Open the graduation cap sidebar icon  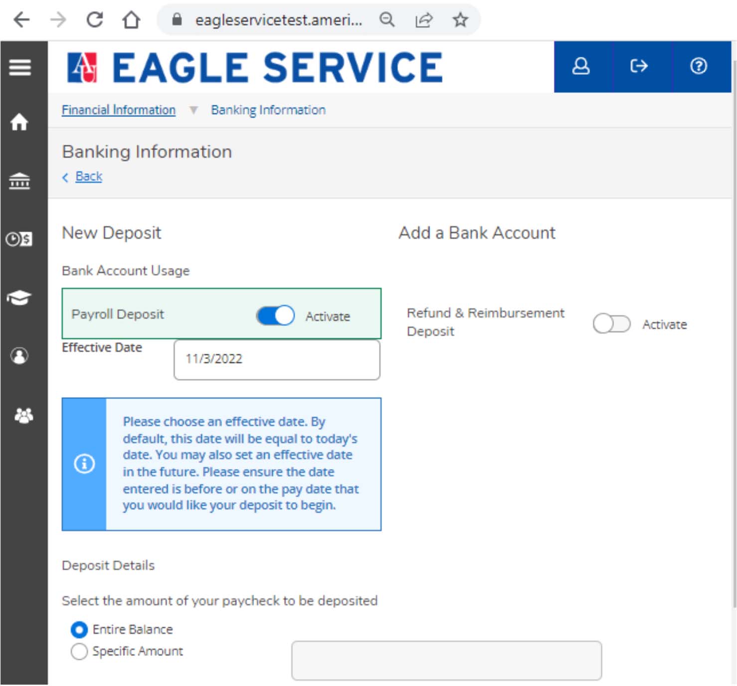19,298
